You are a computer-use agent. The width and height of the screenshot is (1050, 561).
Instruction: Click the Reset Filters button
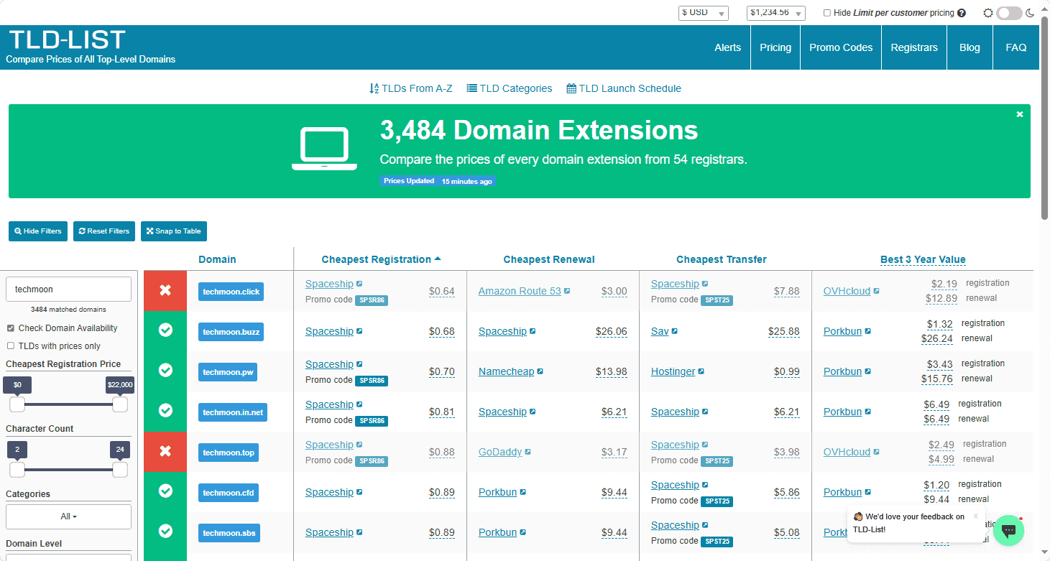point(104,231)
